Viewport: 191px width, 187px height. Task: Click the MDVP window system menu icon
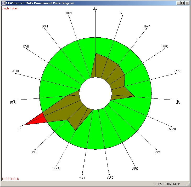tap(4, 3)
